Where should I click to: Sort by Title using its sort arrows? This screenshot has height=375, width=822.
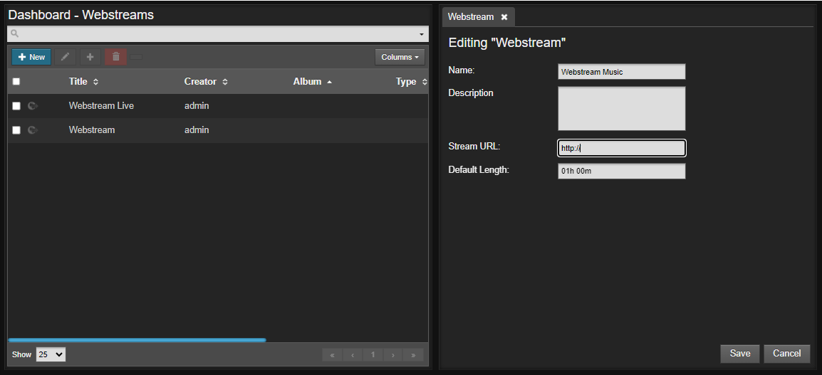pyautogui.click(x=95, y=83)
